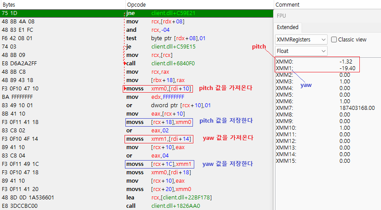The image size is (381, 210).
Task: Click the XMM3 register row
Action: point(313,82)
